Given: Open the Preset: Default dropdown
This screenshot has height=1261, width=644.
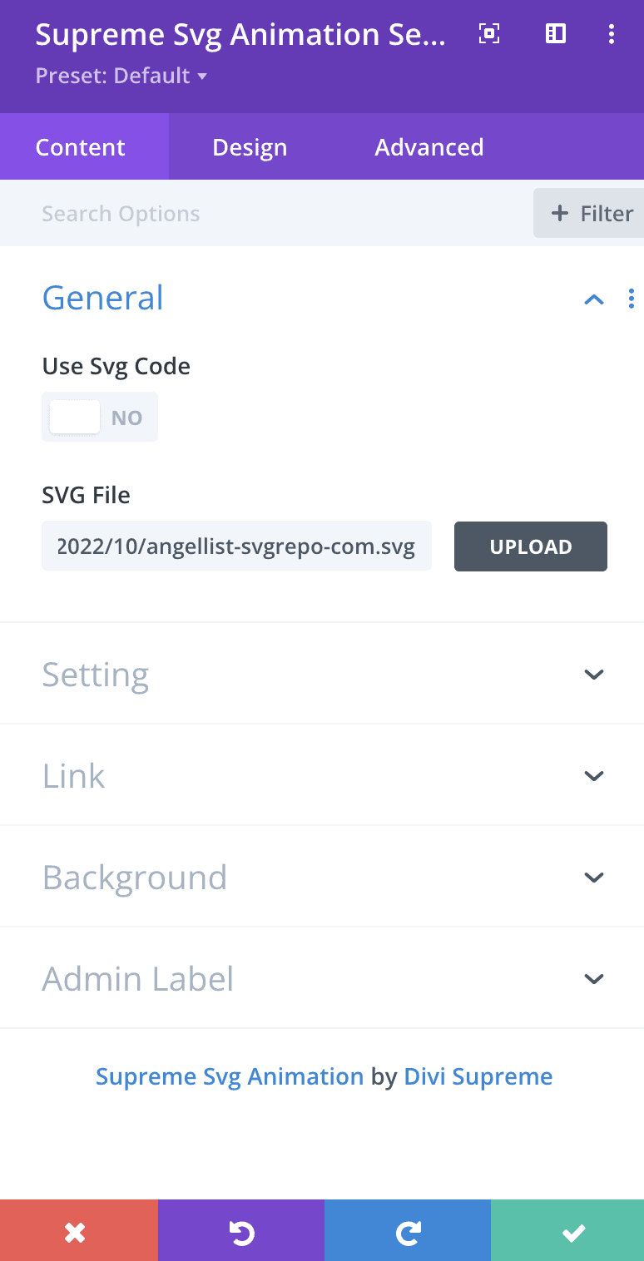Looking at the screenshot, I should [121, 77].
